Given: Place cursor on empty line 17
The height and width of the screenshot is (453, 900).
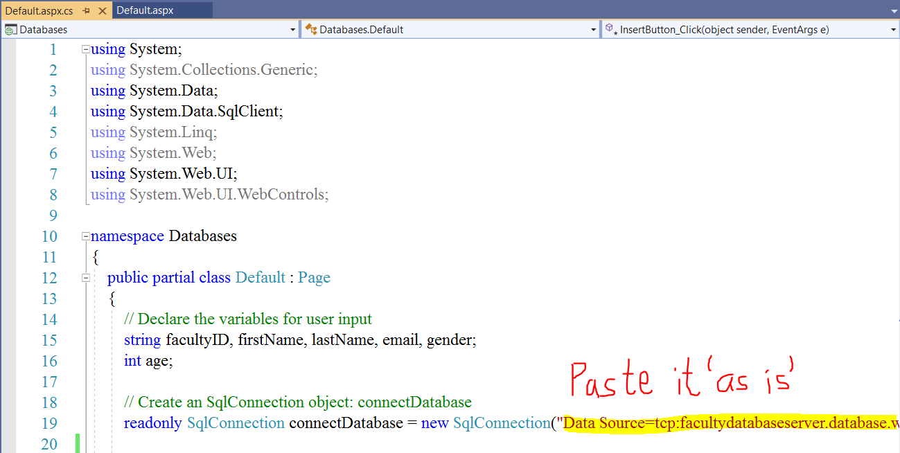Looking at the screenshot, I should (x=277, y=382).
